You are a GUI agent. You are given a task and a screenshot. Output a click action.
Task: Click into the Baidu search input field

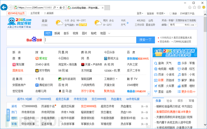tap(90, 40)
